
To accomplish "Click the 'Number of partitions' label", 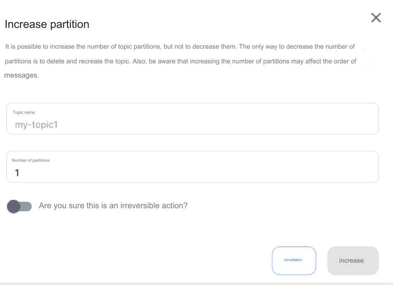I will pos(31,160).
